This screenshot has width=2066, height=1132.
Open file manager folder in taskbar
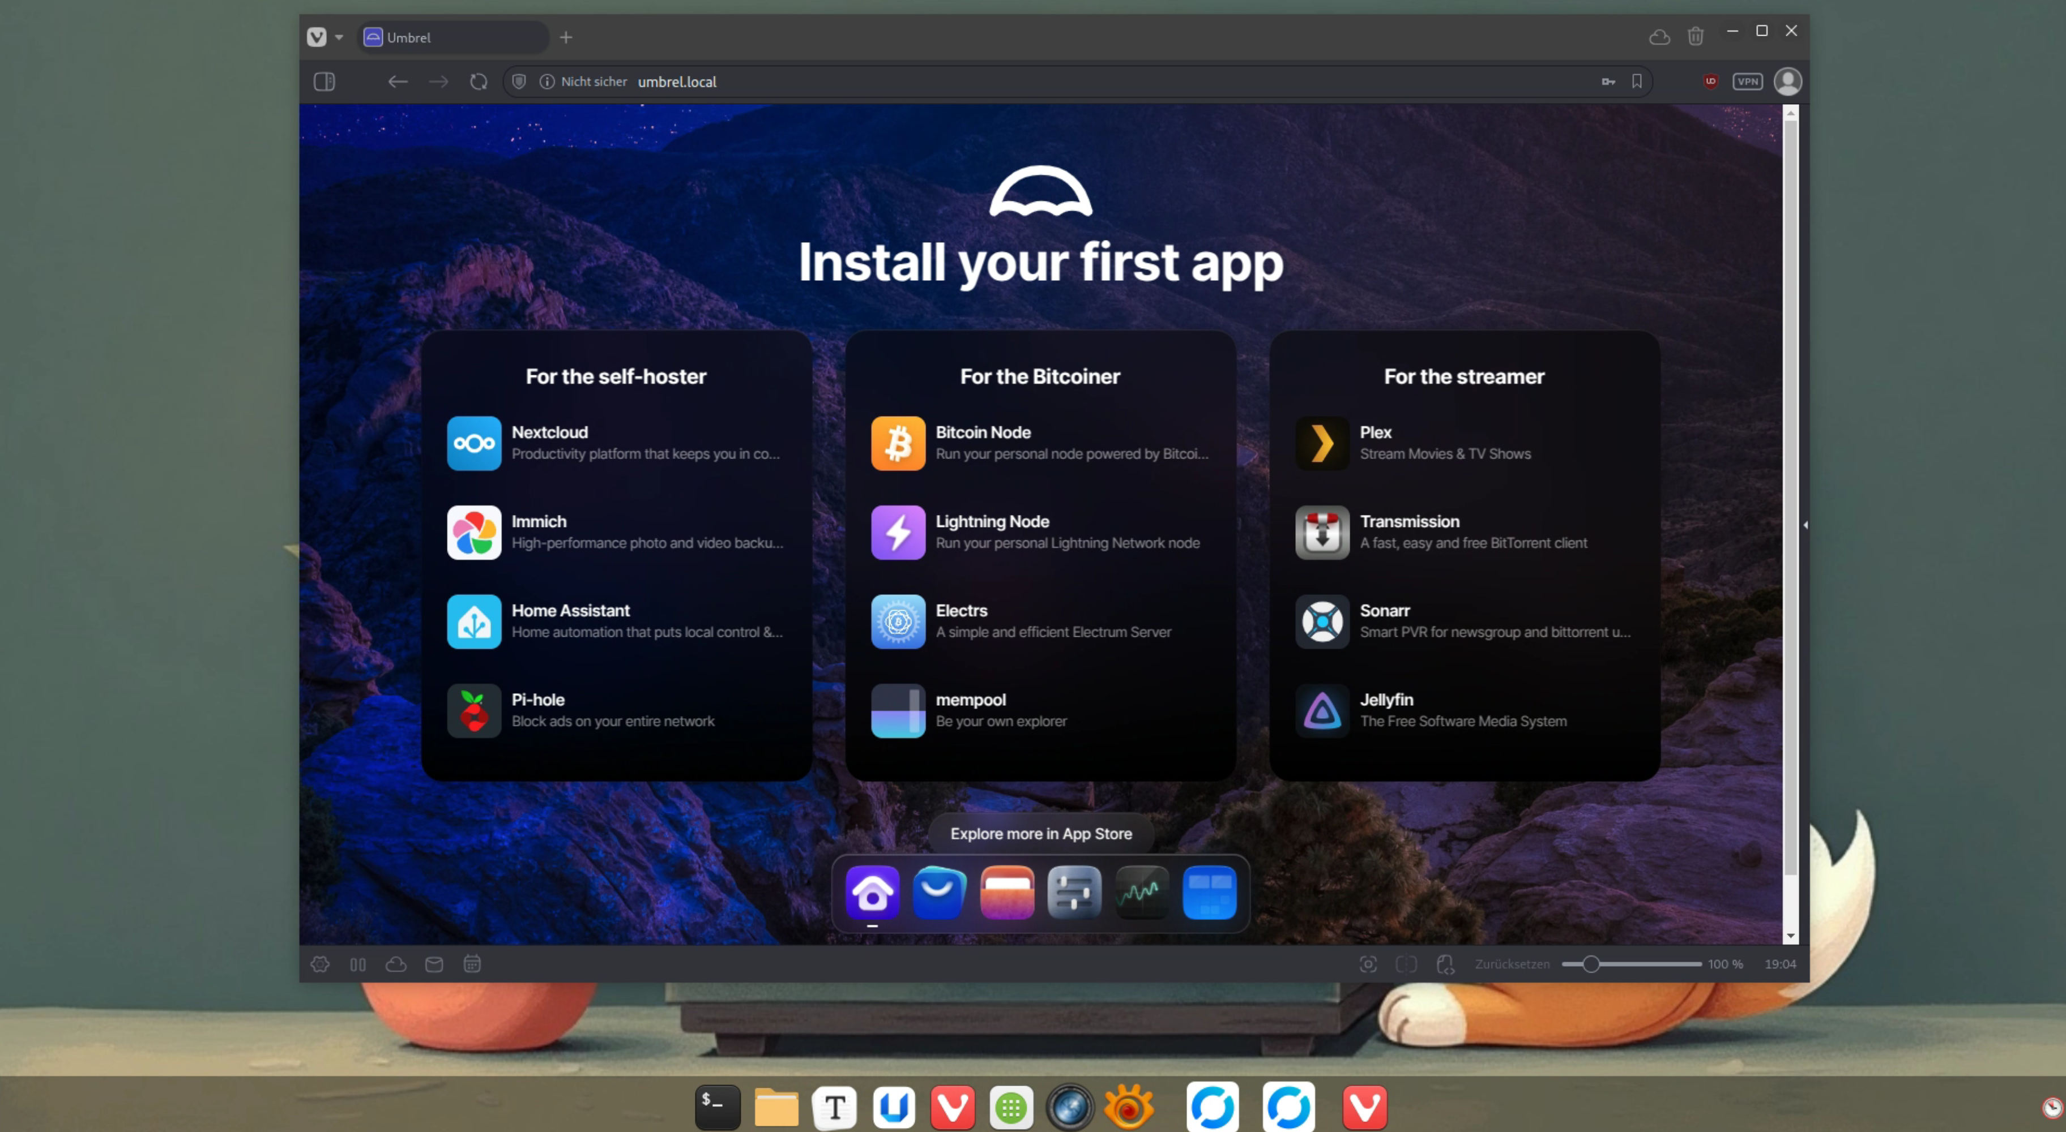coord(776,1107)
